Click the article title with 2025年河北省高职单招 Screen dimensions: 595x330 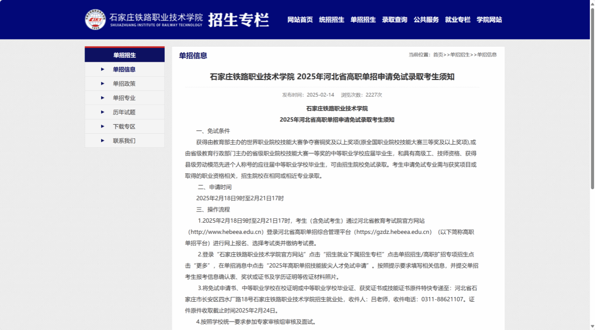332,77
